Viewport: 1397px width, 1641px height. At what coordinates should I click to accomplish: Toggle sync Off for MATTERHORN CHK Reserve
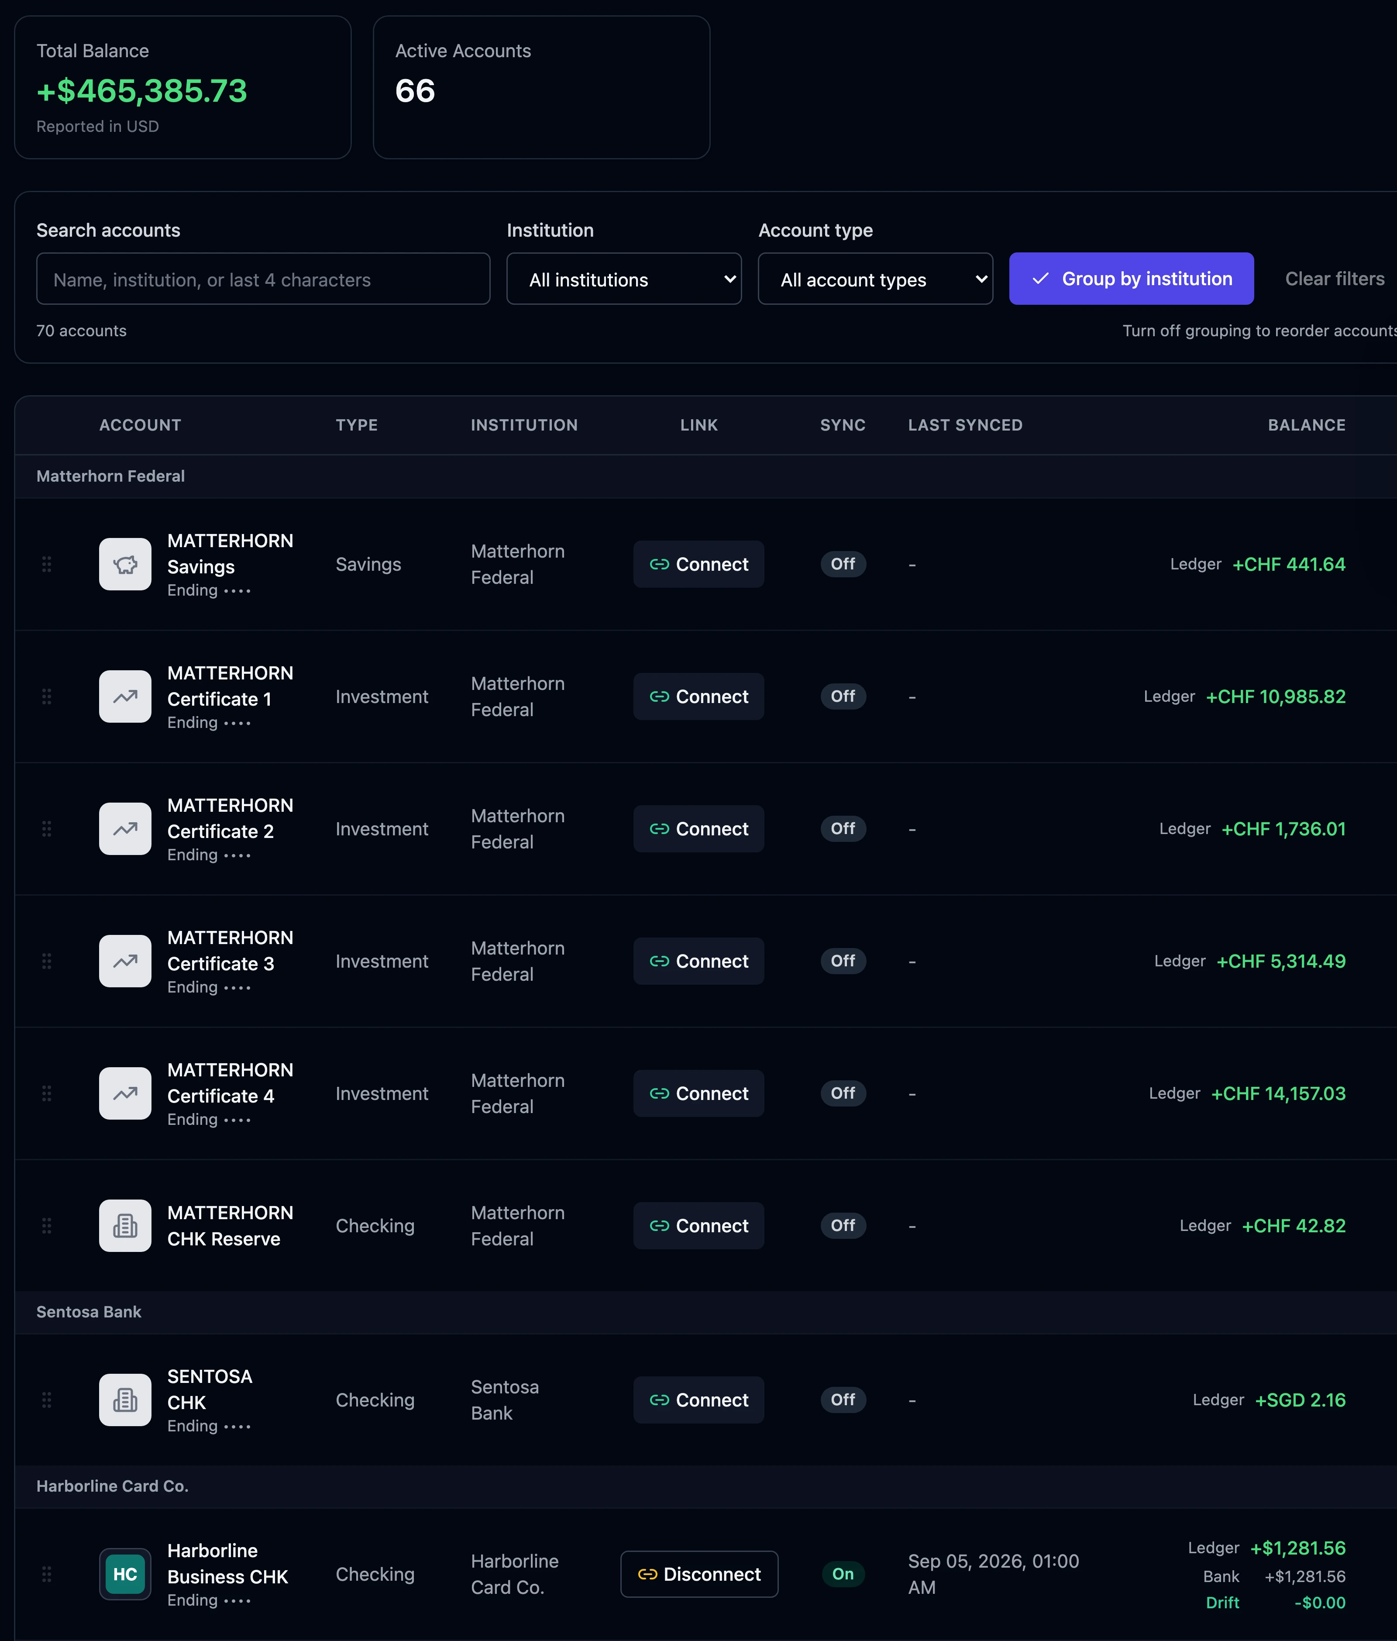coord(843,1225)
